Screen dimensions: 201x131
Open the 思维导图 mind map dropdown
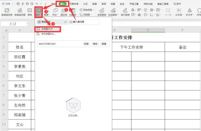(x=87, y=10)
